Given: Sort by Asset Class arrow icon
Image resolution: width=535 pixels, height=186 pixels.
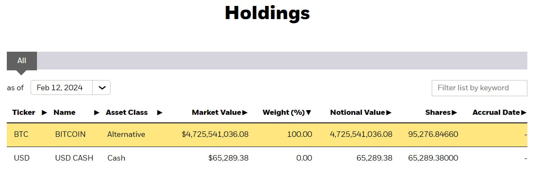Looking at the screenshot, I should (x=159, y=113).
